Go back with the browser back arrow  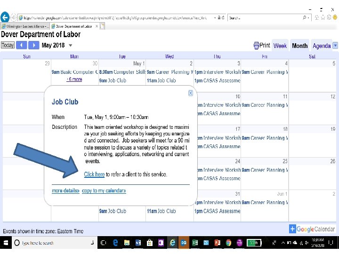click(5, 17)
